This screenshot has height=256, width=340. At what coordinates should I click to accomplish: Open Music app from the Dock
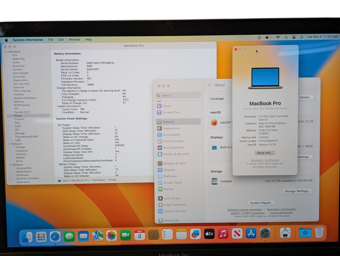tap(223, 234)
